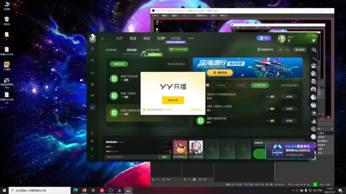Click the blue 订阅 button
Image resolution: width=346 pixels, height=194 pixels.
tap(264, 38)
